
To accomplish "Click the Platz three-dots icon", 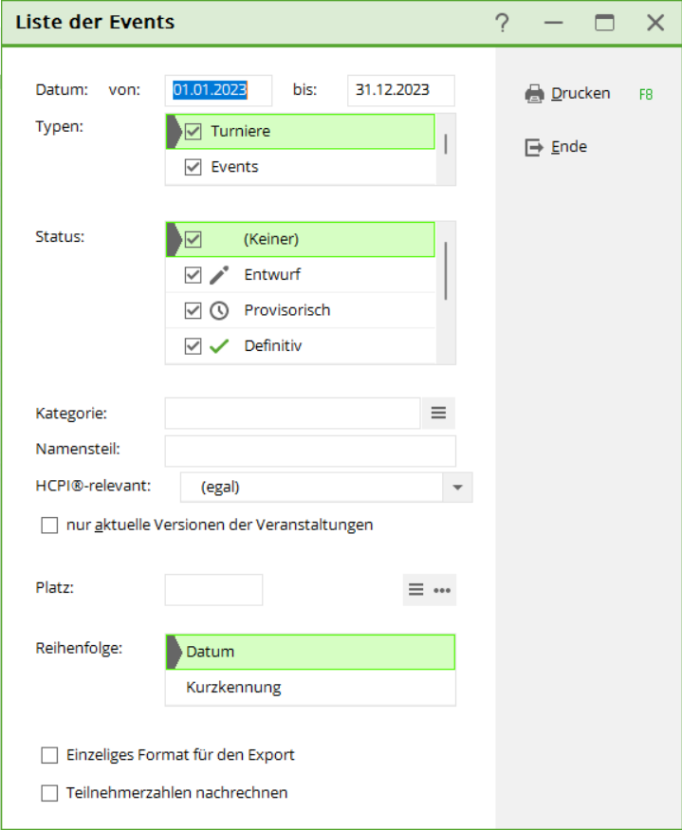I will coord(442,589).
